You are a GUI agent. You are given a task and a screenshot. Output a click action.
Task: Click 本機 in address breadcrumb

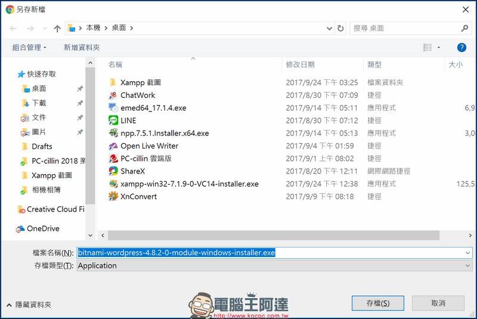click(x=93, y=28)
